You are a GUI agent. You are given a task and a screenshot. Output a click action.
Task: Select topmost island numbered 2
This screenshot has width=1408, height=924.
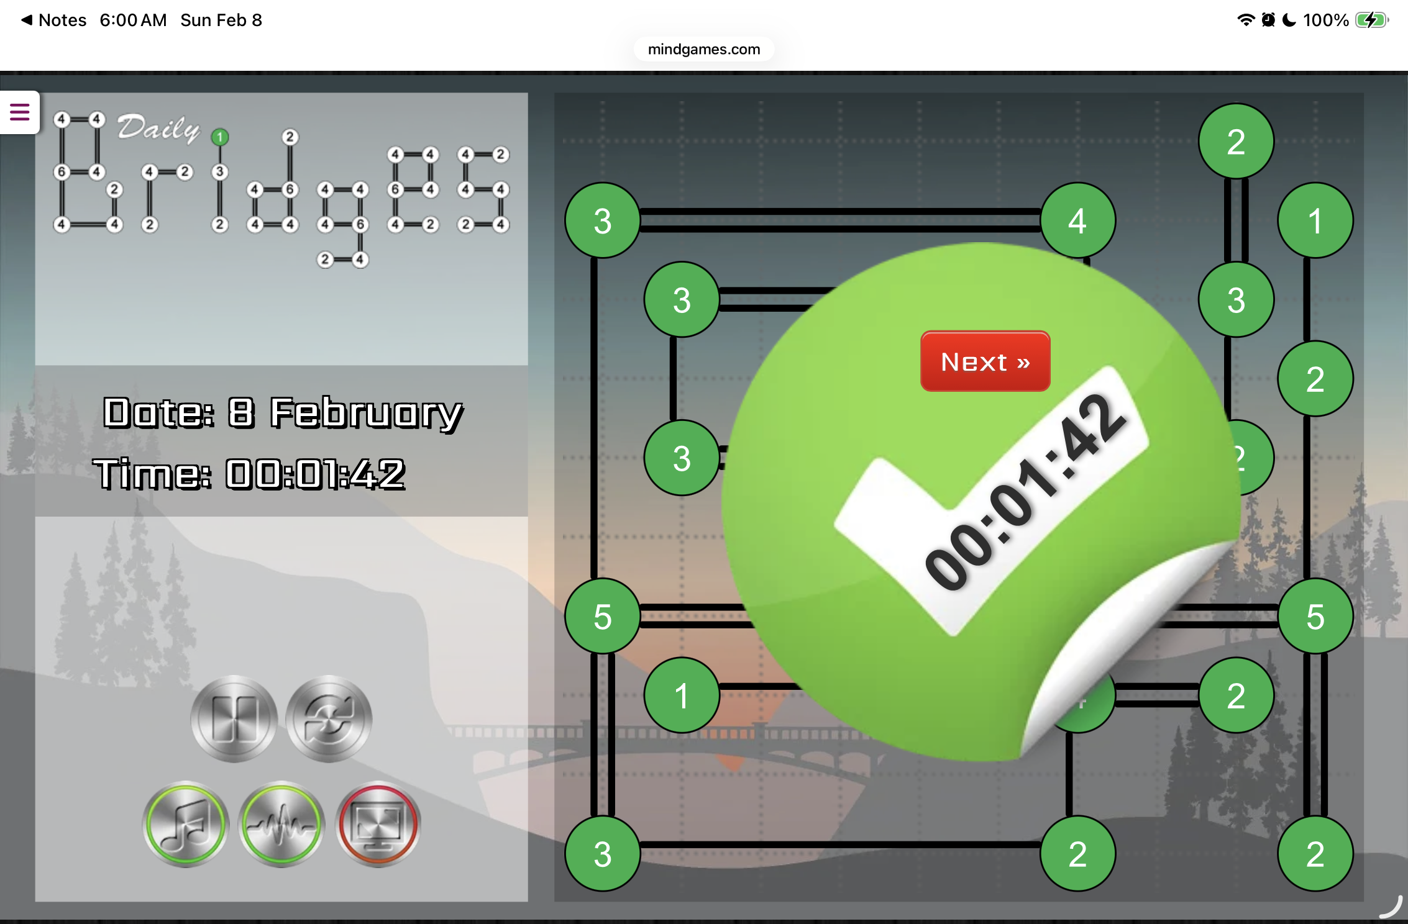[1236, 142]
